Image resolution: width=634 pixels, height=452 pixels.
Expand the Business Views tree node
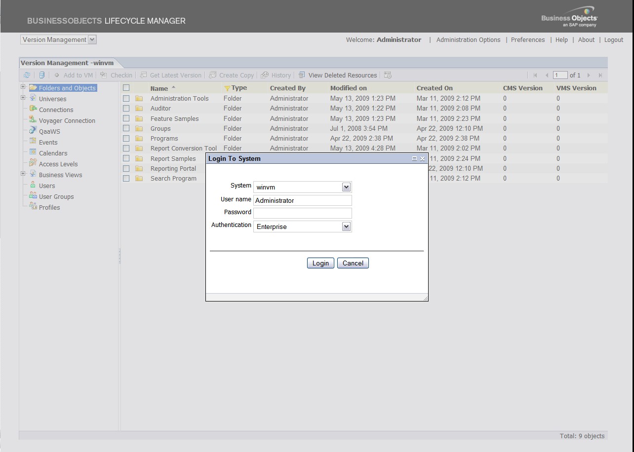pos(23,174)
